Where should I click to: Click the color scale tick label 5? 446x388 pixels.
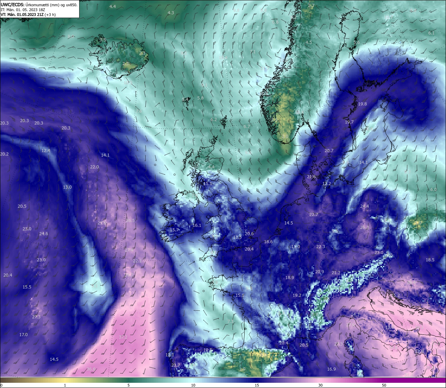[129, 385]
